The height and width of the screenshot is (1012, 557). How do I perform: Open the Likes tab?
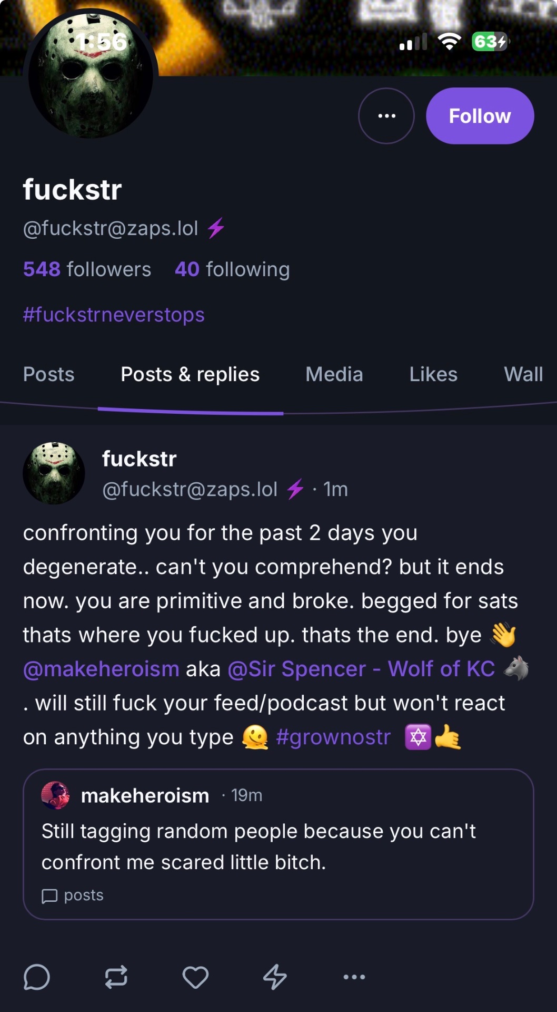pyautogui.click(x=433, y=374)
